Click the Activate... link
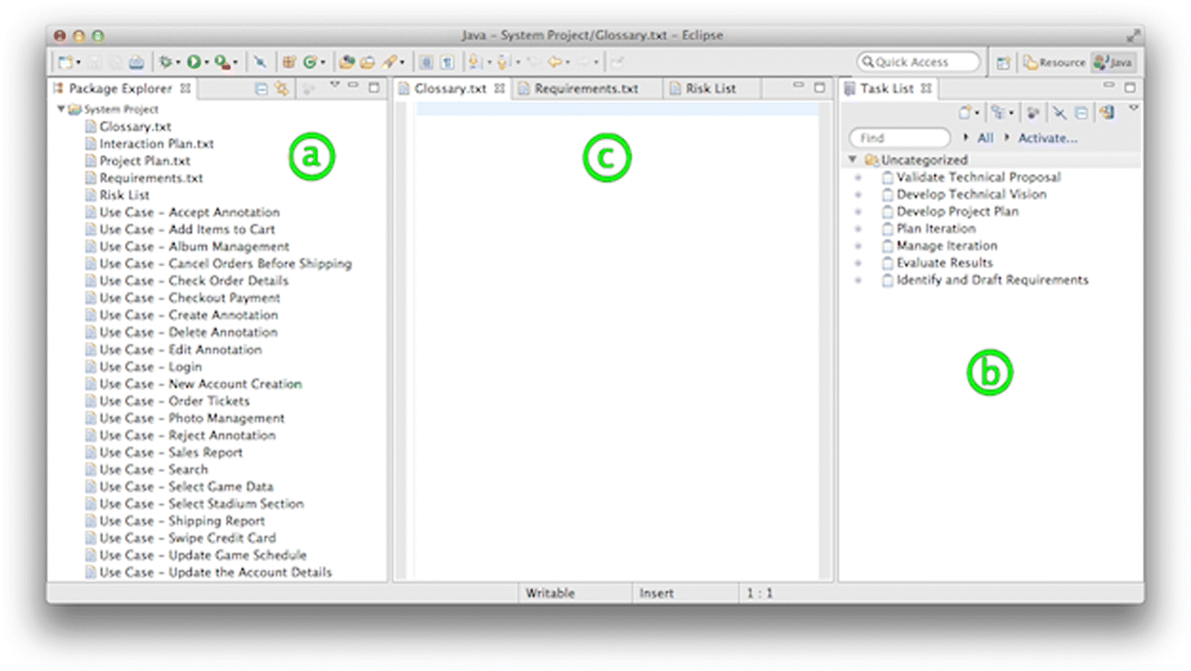This screenshot has width=1191, height=671. pyautogui.click(x=1048, y=138)
